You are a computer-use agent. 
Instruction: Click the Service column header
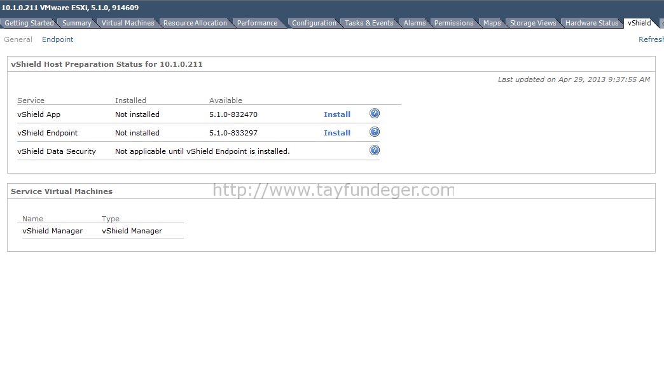click(x=31, y=100)
